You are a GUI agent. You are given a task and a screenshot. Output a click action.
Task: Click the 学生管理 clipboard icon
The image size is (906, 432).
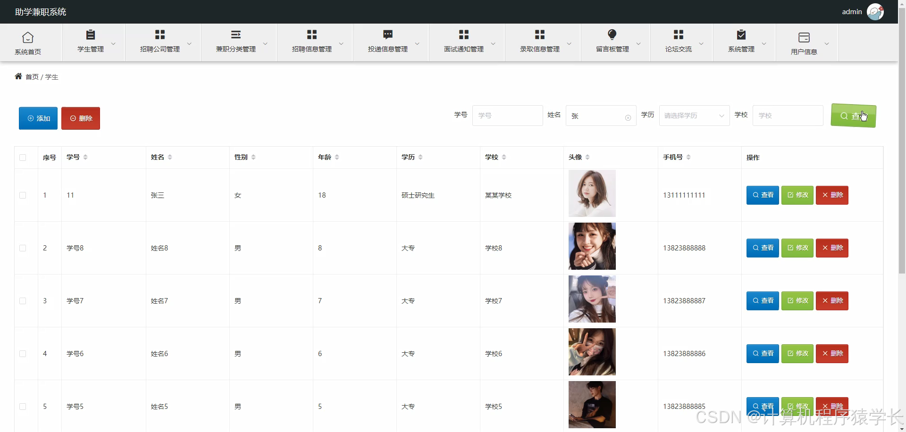[x=91, y=34]
